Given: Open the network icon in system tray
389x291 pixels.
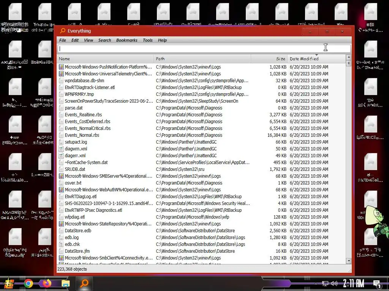Looking at the screenshot, I should click(325, 283).
